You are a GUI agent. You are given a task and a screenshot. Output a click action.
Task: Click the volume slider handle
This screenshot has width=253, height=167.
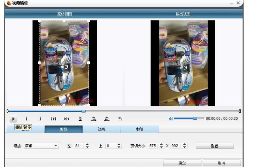(x=195, y=118)
